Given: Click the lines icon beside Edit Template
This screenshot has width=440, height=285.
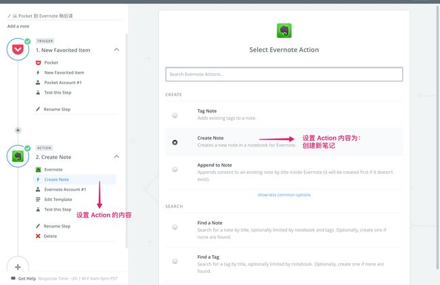Looking at the screenshot, I should click(x=38, y=200).
